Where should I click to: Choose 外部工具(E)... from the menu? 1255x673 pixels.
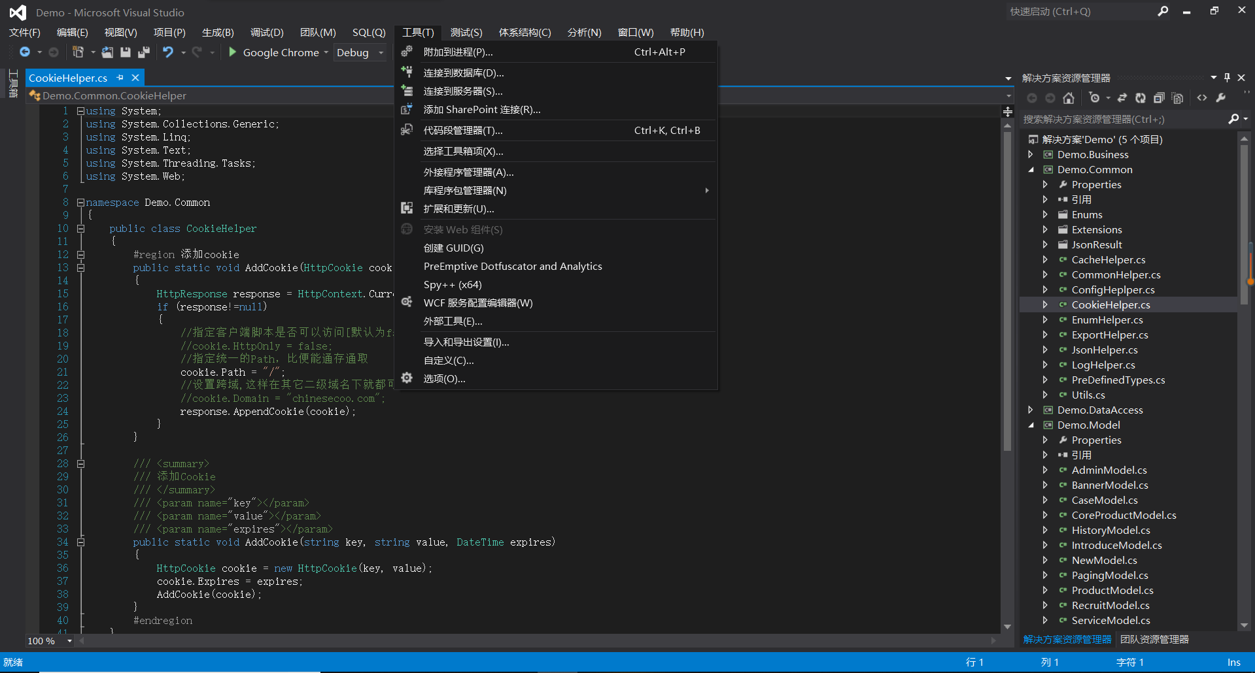556,321
